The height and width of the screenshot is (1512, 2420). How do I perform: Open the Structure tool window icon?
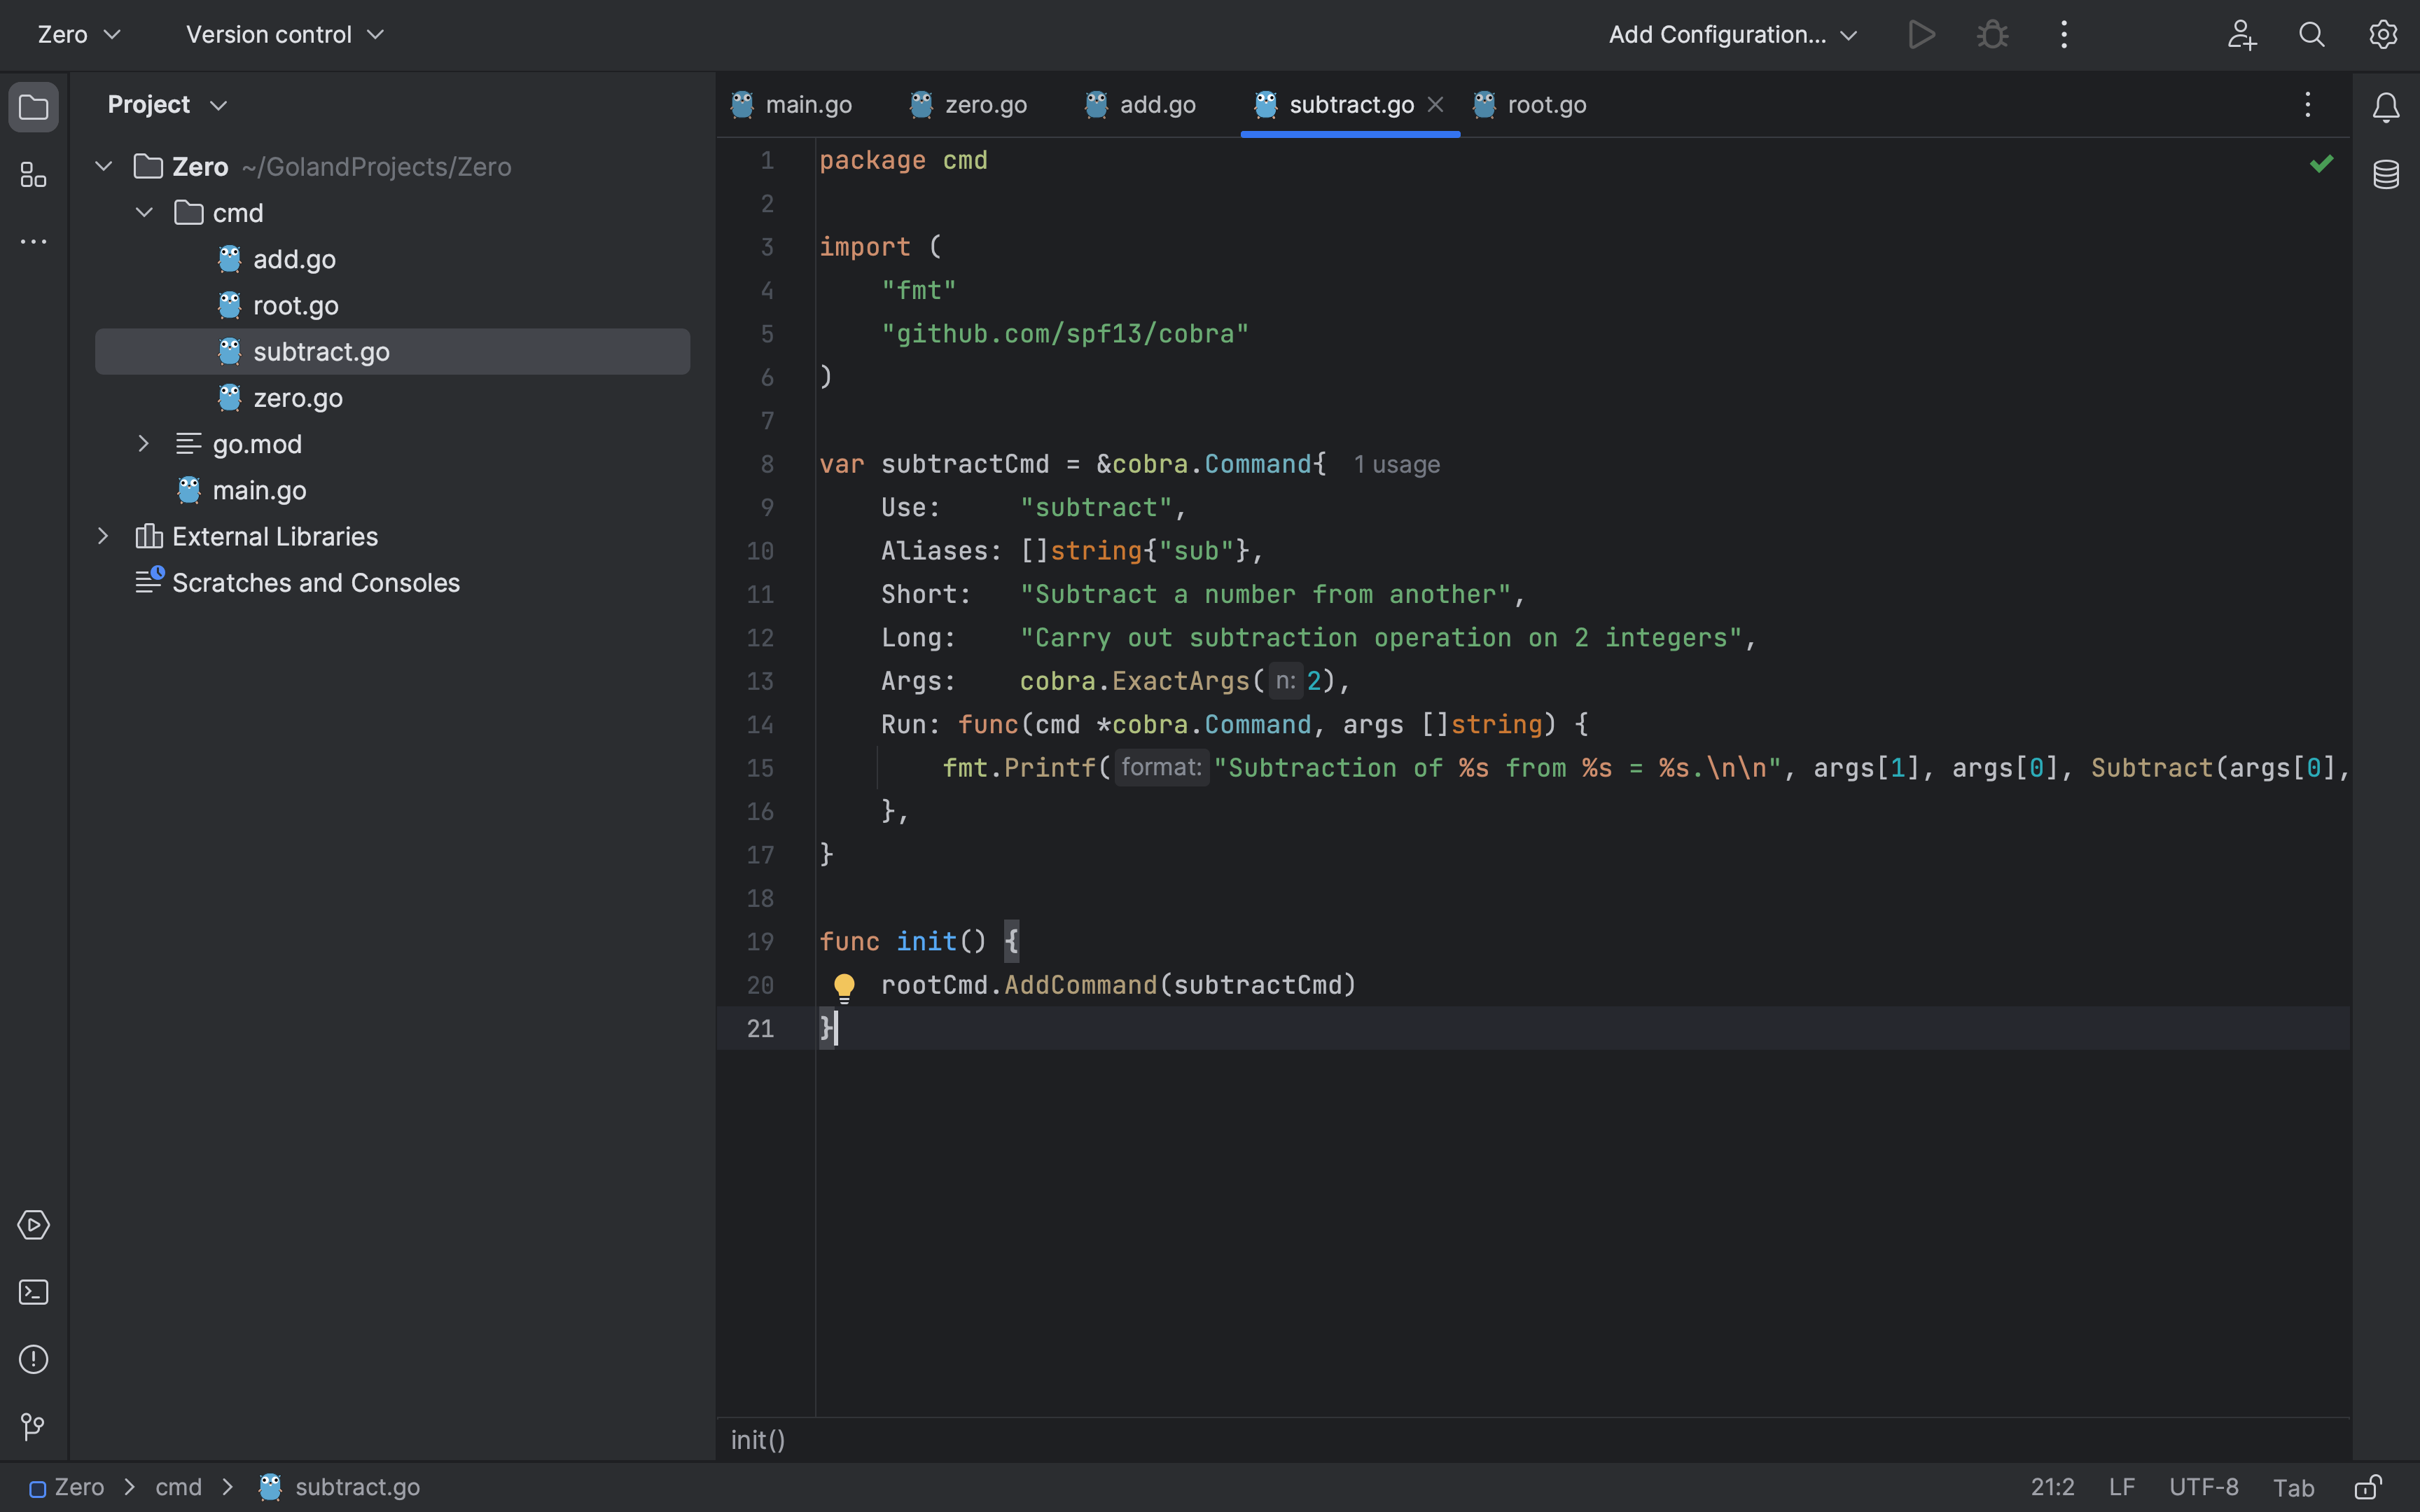[x=33, y=176]
